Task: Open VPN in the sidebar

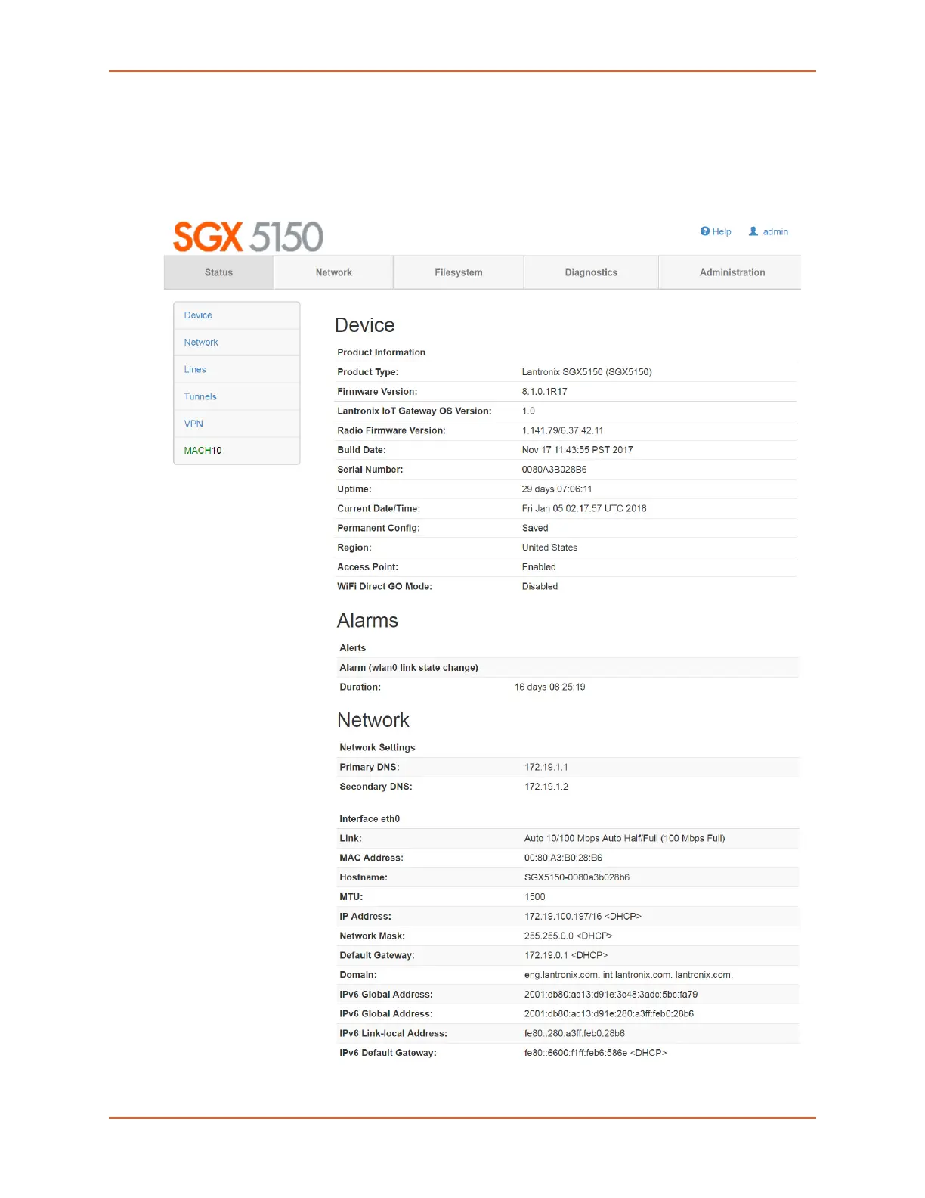Action: pos(237,424)
